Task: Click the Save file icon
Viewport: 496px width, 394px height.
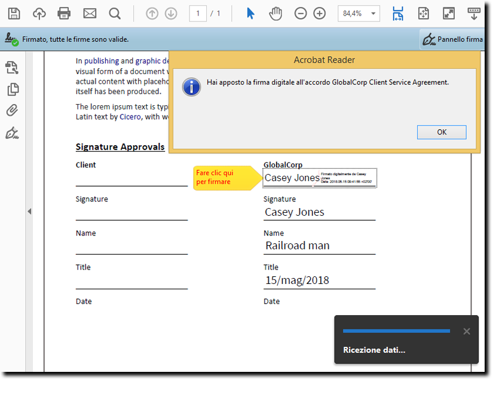Action: (14, 14)
